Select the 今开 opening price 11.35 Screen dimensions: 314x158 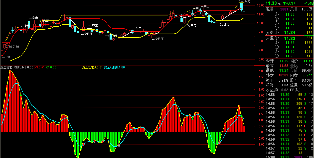[x=284, y=61]
